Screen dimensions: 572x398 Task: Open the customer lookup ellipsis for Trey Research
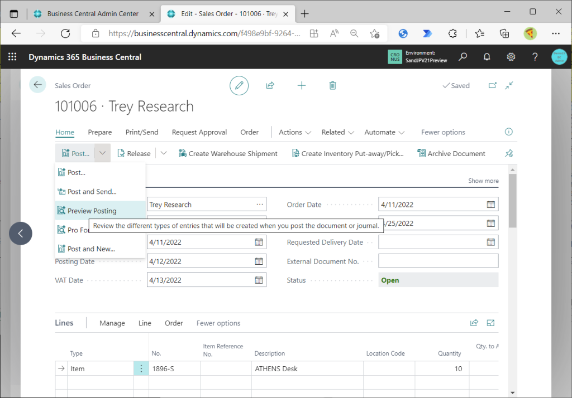(260, 204)
